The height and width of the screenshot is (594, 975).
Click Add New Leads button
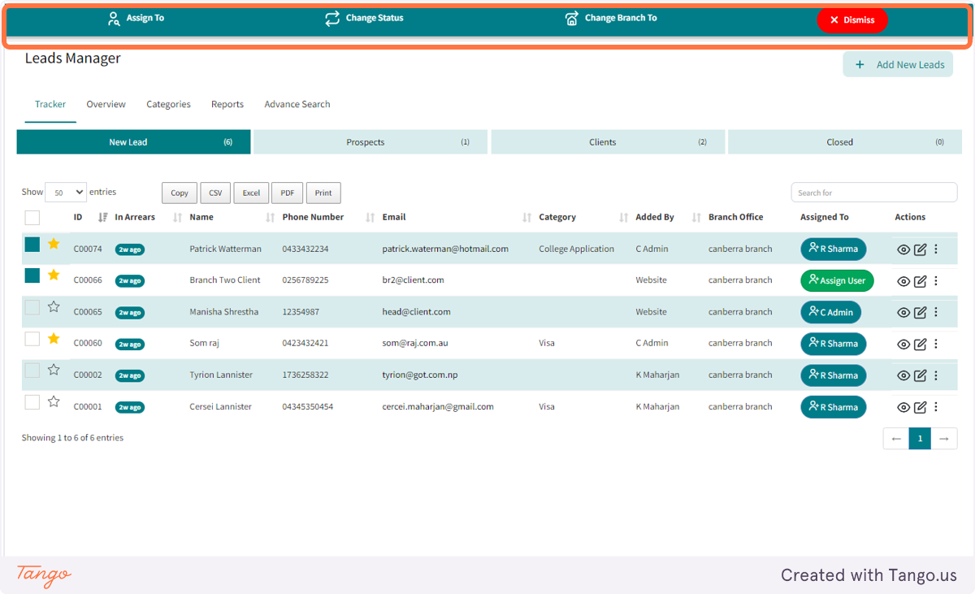tap(898, 65)
